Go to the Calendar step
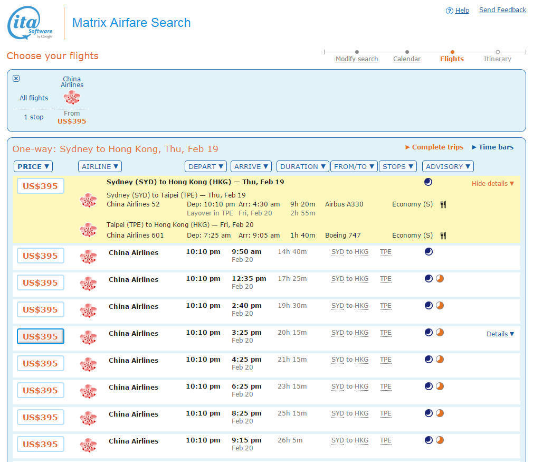The image size is (533, 462). point(406,59)
